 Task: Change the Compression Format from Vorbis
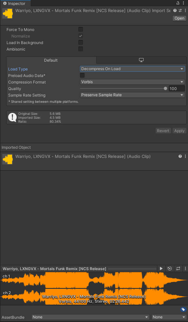click(x=132, y=82)
